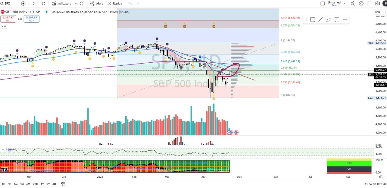Image resolution: width=387 pixels, height=188 pixels.
Task: Open the go to date calendar icon
Action: point(63,184)
